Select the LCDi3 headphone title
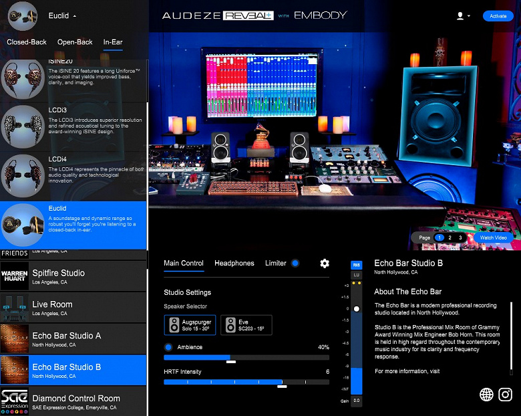This screenshot has width=521, height=416. pyautogui.click(x=57, y=110)
